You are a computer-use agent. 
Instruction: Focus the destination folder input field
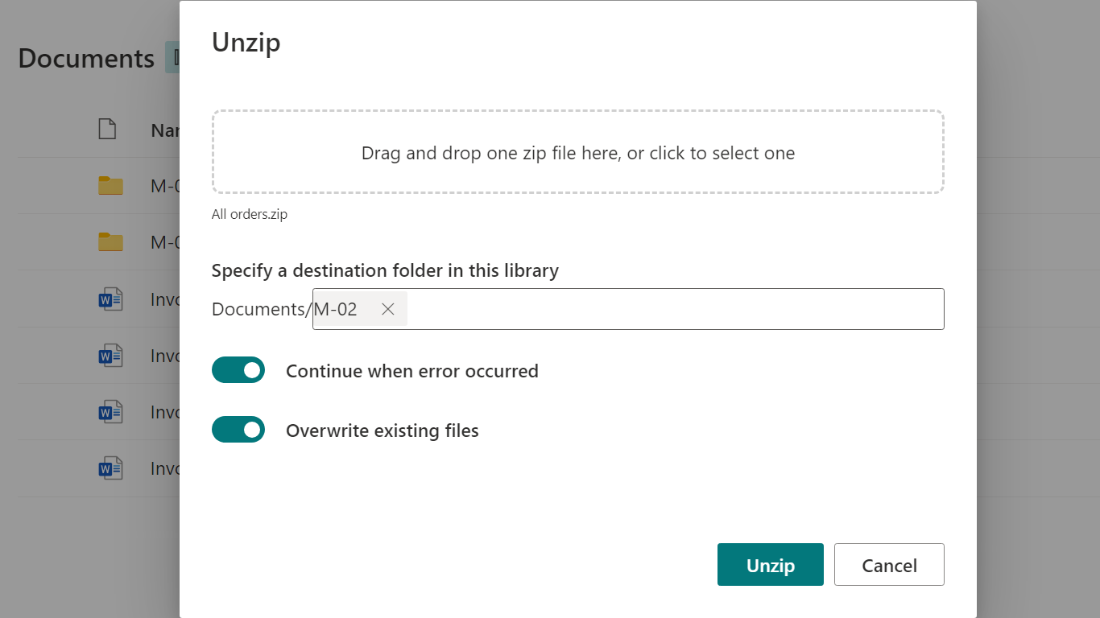click(673, 309)
